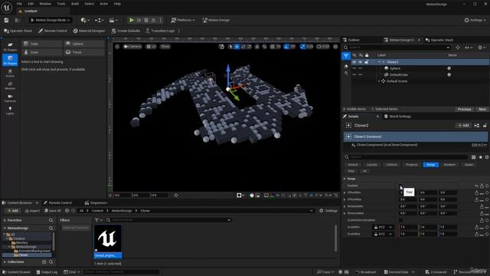Screen dimensions: 490x276
Task: Open the viewport Lit view mode menu
Action: click(152, 46)
